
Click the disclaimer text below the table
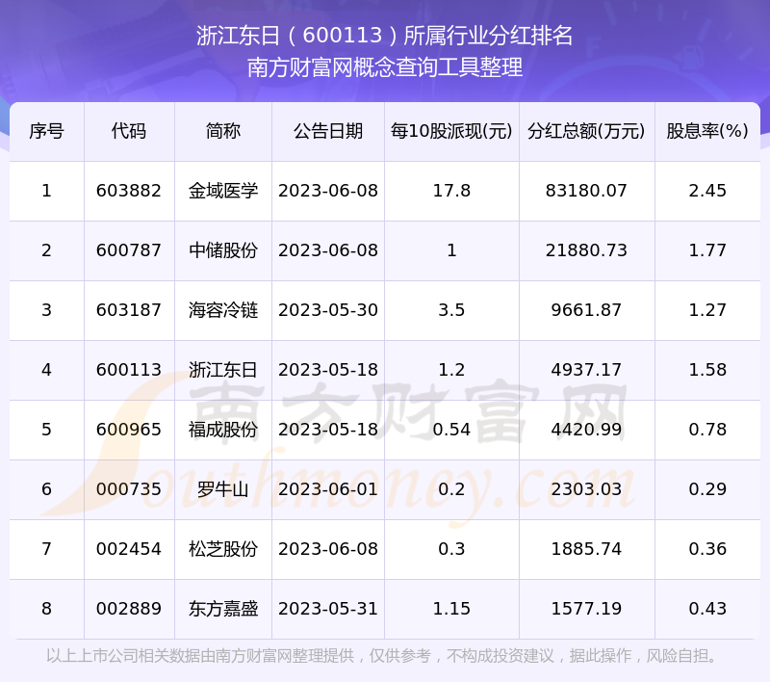click(385, 656)
